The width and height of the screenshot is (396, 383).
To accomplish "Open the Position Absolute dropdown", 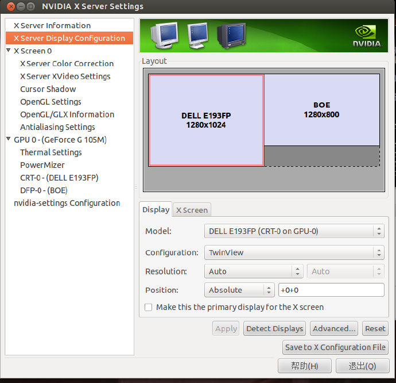I will point(239,290).
